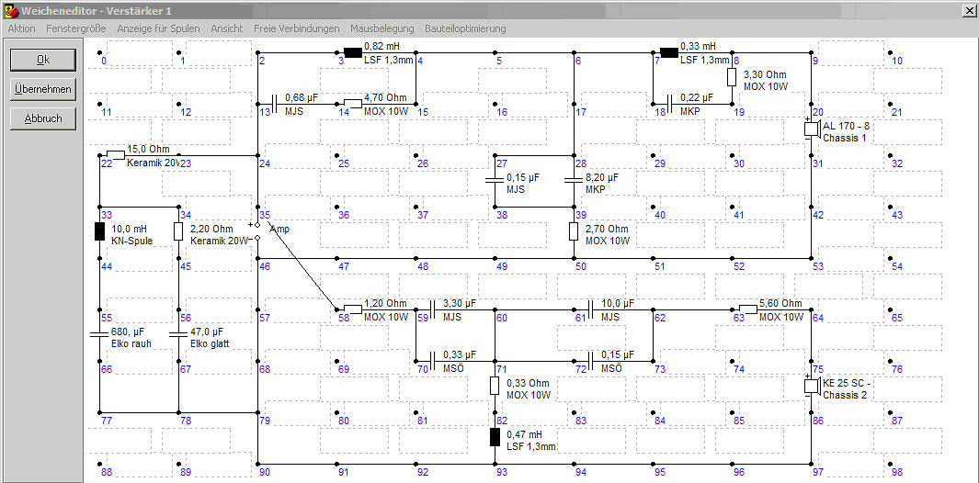Select the 680 µF Elko rauh capacitor
The height and width of the screenshot is (483, 979).
coord(99,335)
